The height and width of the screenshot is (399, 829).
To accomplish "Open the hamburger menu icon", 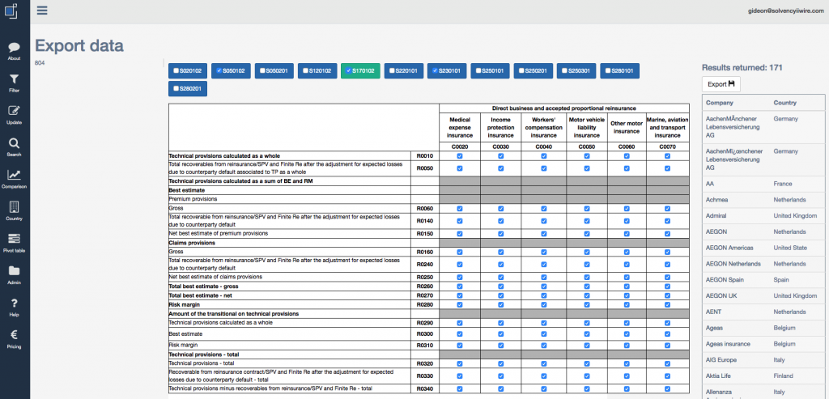I will point(42,11).
